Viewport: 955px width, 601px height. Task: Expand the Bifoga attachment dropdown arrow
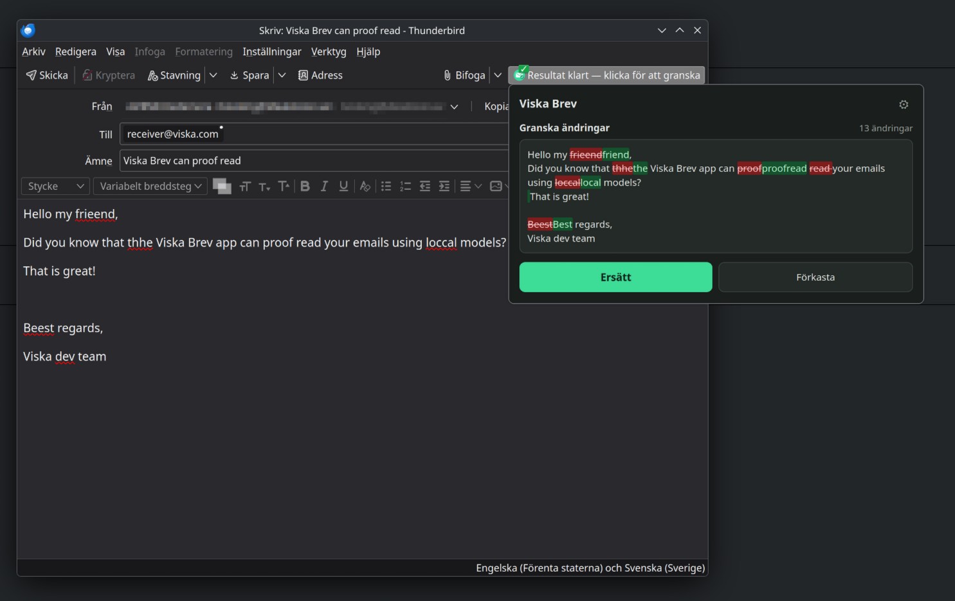[498, 75]
